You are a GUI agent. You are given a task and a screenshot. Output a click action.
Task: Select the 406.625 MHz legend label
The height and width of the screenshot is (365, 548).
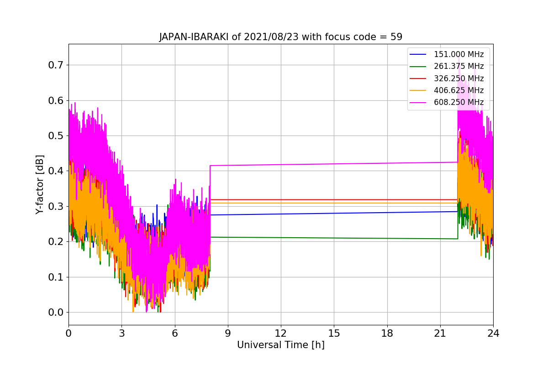[458, 90]
